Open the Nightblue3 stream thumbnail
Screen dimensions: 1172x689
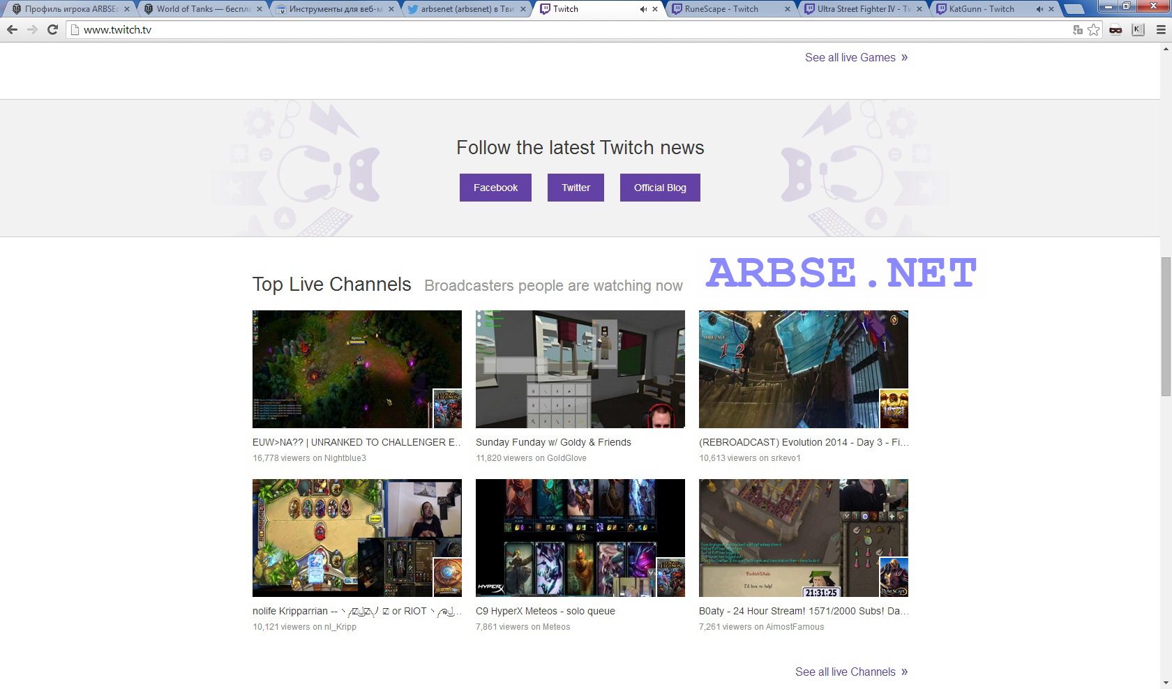tap(357, 369)
